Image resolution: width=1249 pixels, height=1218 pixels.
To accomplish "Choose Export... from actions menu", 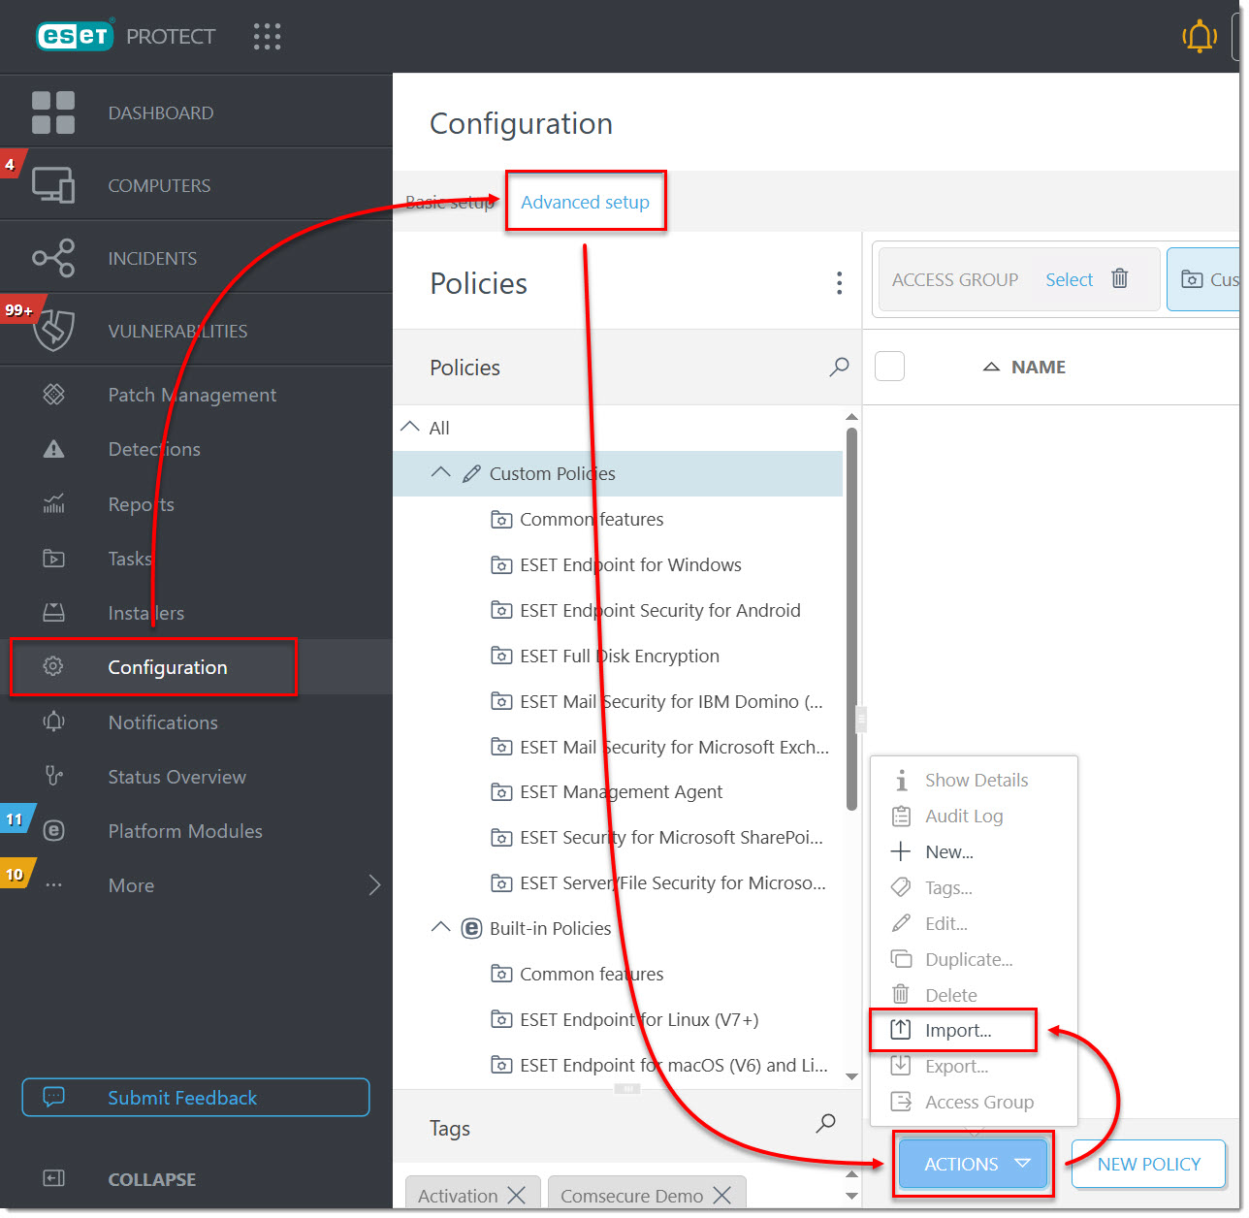I will 974,1066.
